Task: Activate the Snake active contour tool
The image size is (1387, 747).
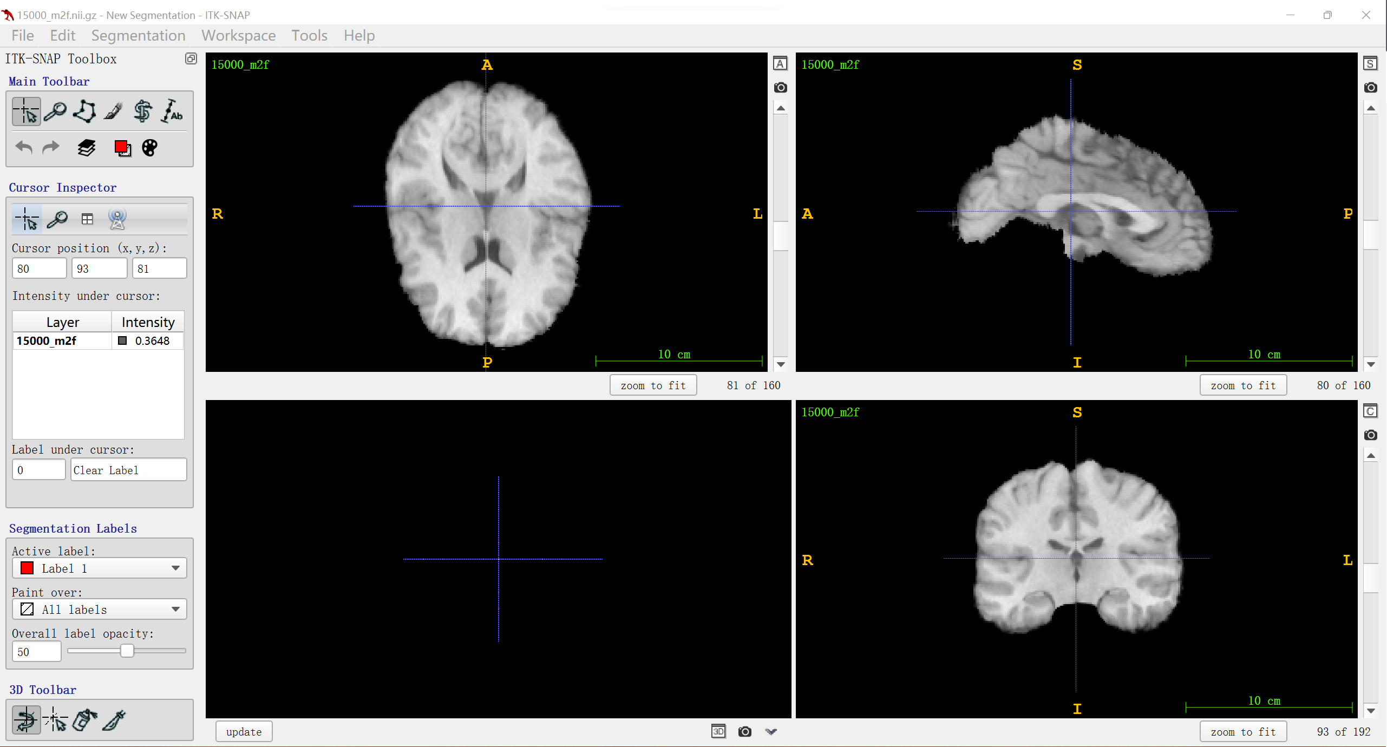Action: point(143,112)
